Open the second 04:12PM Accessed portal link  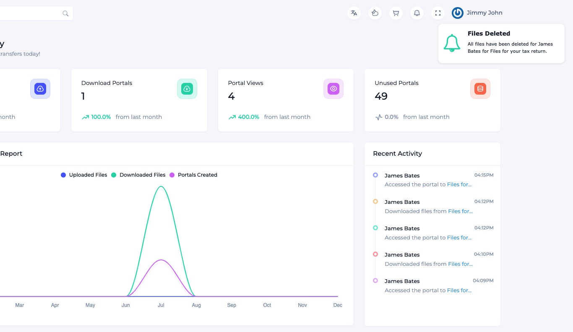(x=459, y=237)
